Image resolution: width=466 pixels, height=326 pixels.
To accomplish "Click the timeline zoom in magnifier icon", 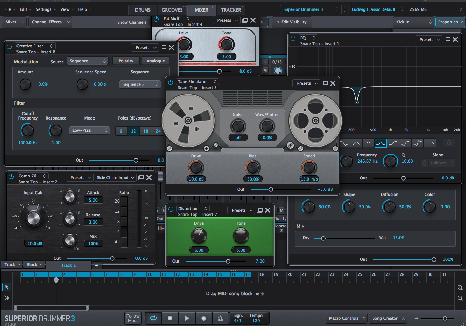I will tap(460, 287).
